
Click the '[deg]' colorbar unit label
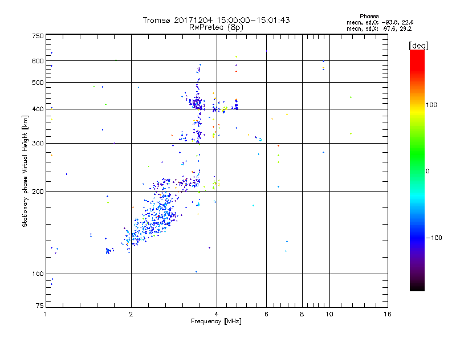(418, 46)
